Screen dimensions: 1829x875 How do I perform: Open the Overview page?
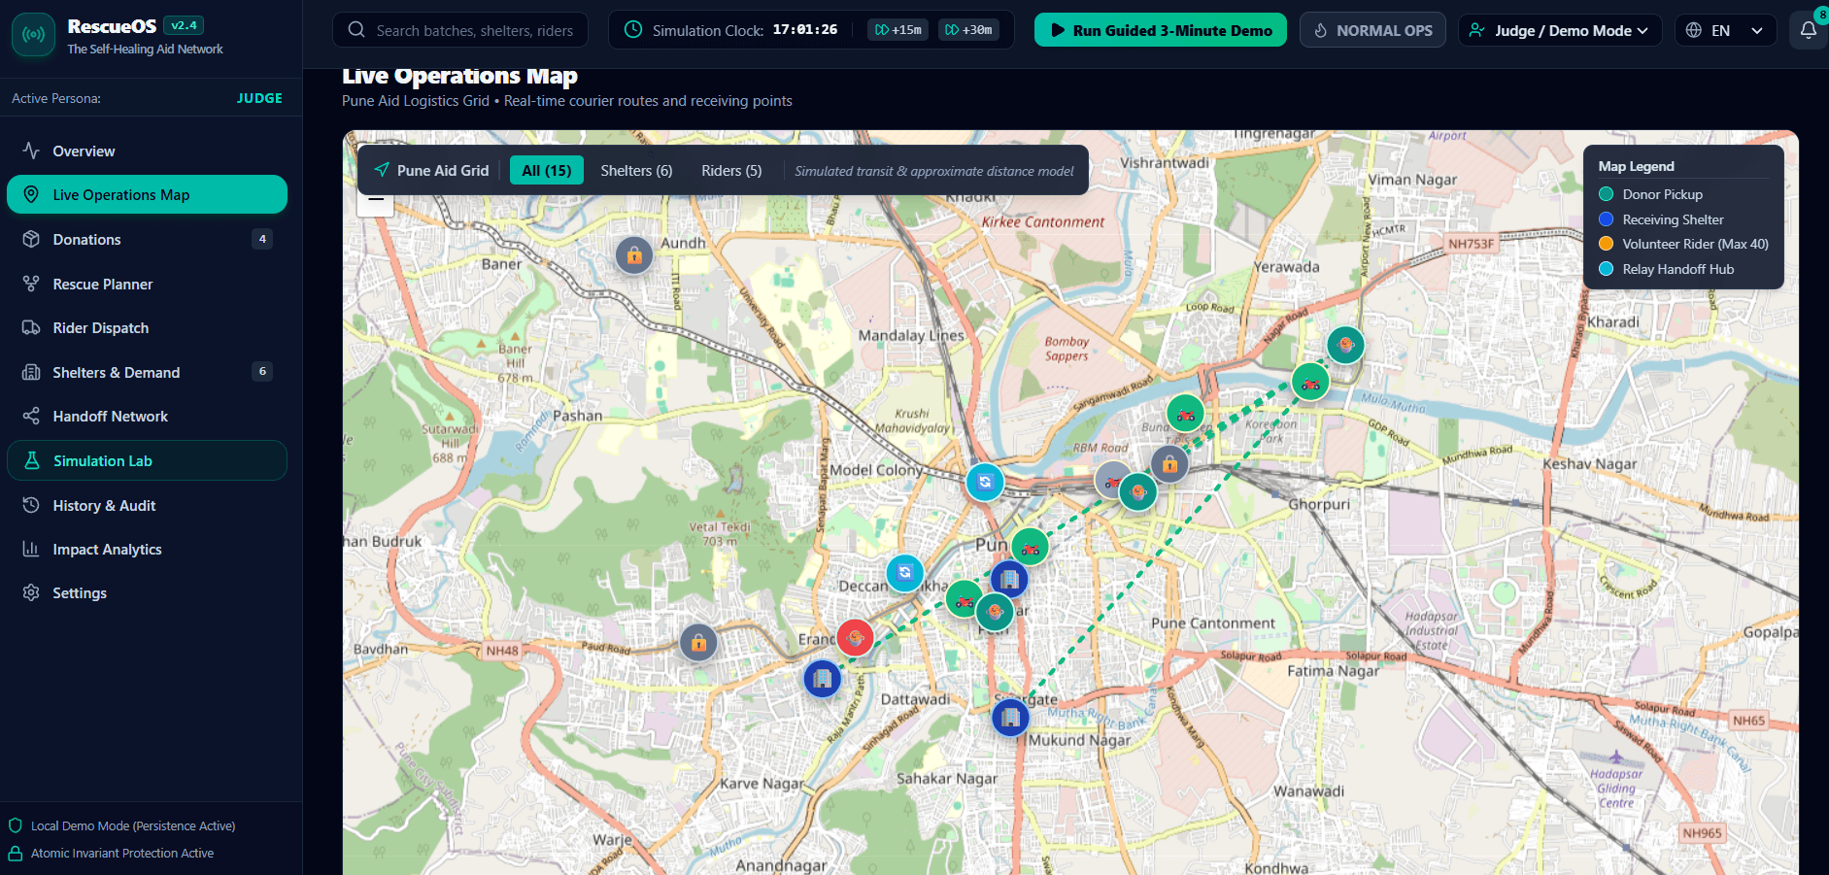[147, 151]
